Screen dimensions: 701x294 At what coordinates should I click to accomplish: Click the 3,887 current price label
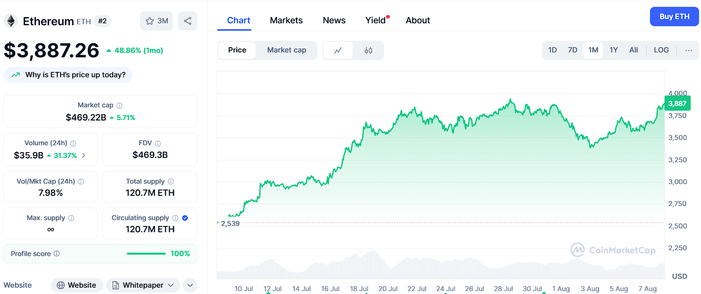(x=677, y=104)
